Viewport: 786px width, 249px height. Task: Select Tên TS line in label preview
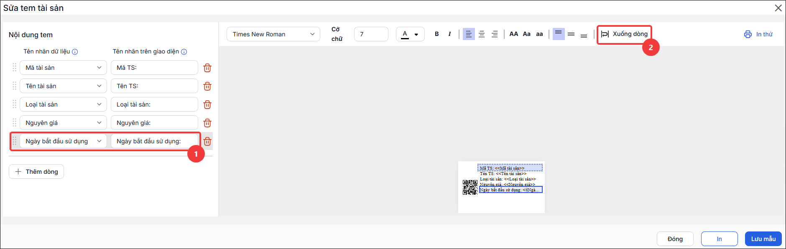click(503, 173)
